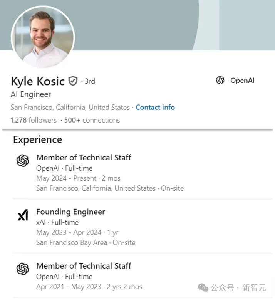Viewport: 275px width, 299px height.
Task: Click the xAI logo for the Founding Engineer role
Action: [x=23, y=215]
